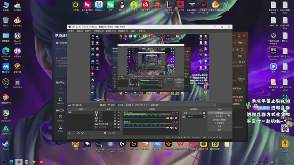Open WeChat (微信) desktop icon
This screenshot has height=165, width=294.
(111, 6)
